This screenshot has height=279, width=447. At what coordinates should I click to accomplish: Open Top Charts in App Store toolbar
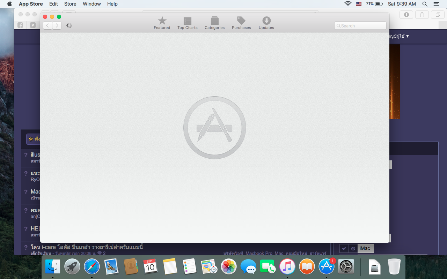[x=188, y=23]
